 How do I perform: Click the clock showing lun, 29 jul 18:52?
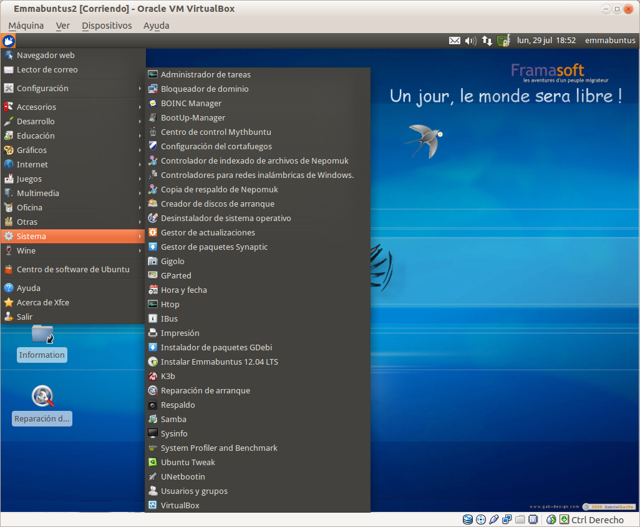tap(546, 41)
